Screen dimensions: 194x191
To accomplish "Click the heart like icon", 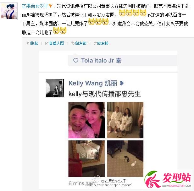I will point(76,60).
